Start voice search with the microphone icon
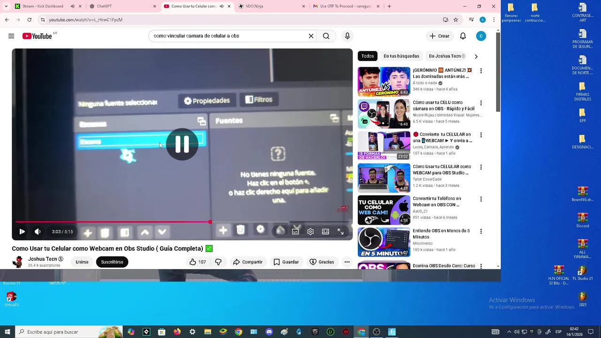601x338 pixels. 347,36
